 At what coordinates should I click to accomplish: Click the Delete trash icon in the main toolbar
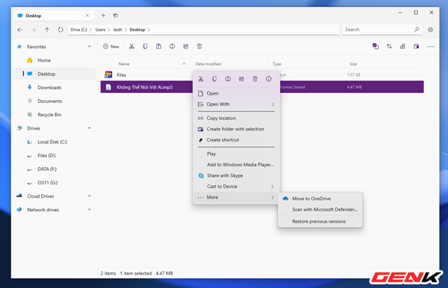point(199,46)
